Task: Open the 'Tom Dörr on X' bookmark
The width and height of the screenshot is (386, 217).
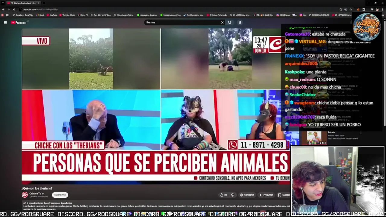Action: (100, 15)
